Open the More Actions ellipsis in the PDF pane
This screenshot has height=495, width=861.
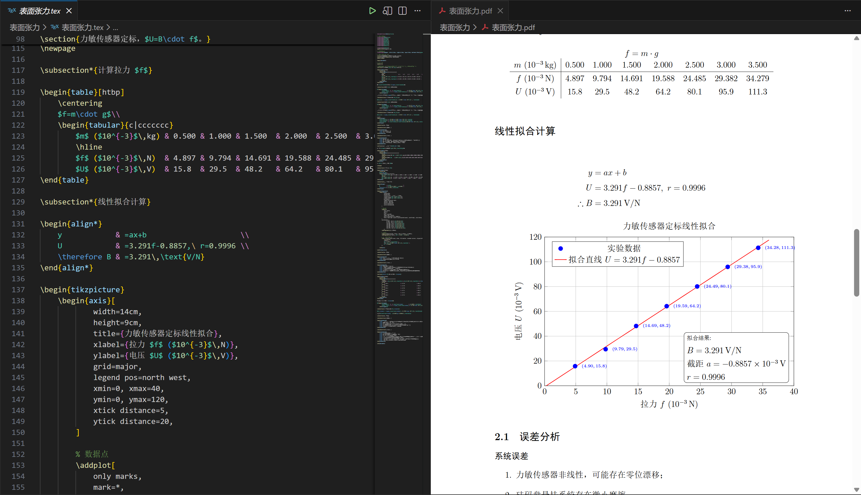tap(848, 10)
